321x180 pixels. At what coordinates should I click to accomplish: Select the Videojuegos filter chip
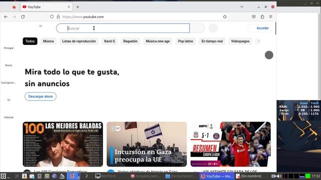coord(240,41)
